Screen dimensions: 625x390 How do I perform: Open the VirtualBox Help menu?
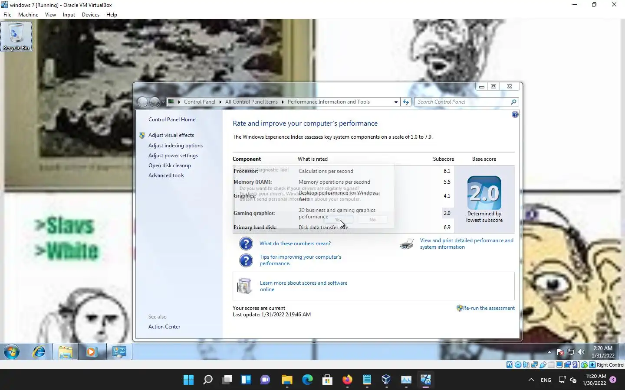pyautogui.click(x=112, y=14)
